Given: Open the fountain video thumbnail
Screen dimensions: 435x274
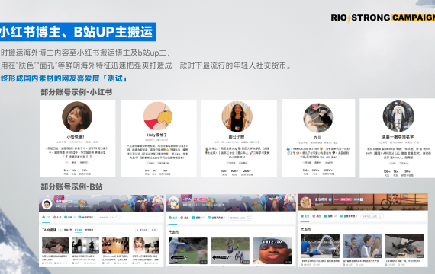Looking at the screenshot, I should 321,246.
